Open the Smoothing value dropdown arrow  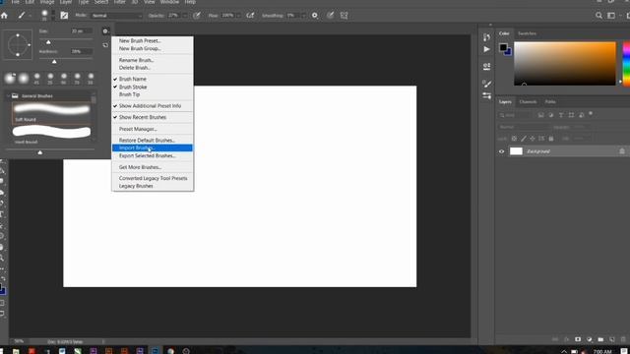(x=303, y=16)
